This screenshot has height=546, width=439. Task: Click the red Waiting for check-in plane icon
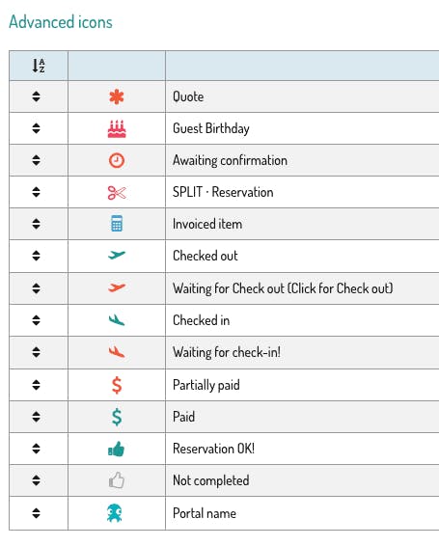point(117,352)
